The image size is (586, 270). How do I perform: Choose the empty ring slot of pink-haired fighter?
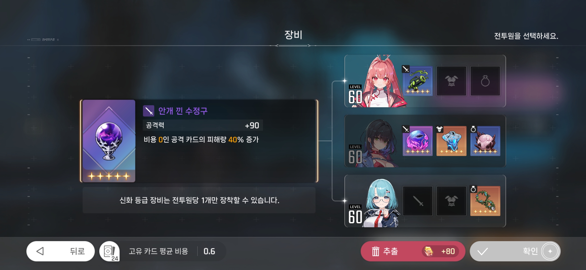click(x=485, y=81)
